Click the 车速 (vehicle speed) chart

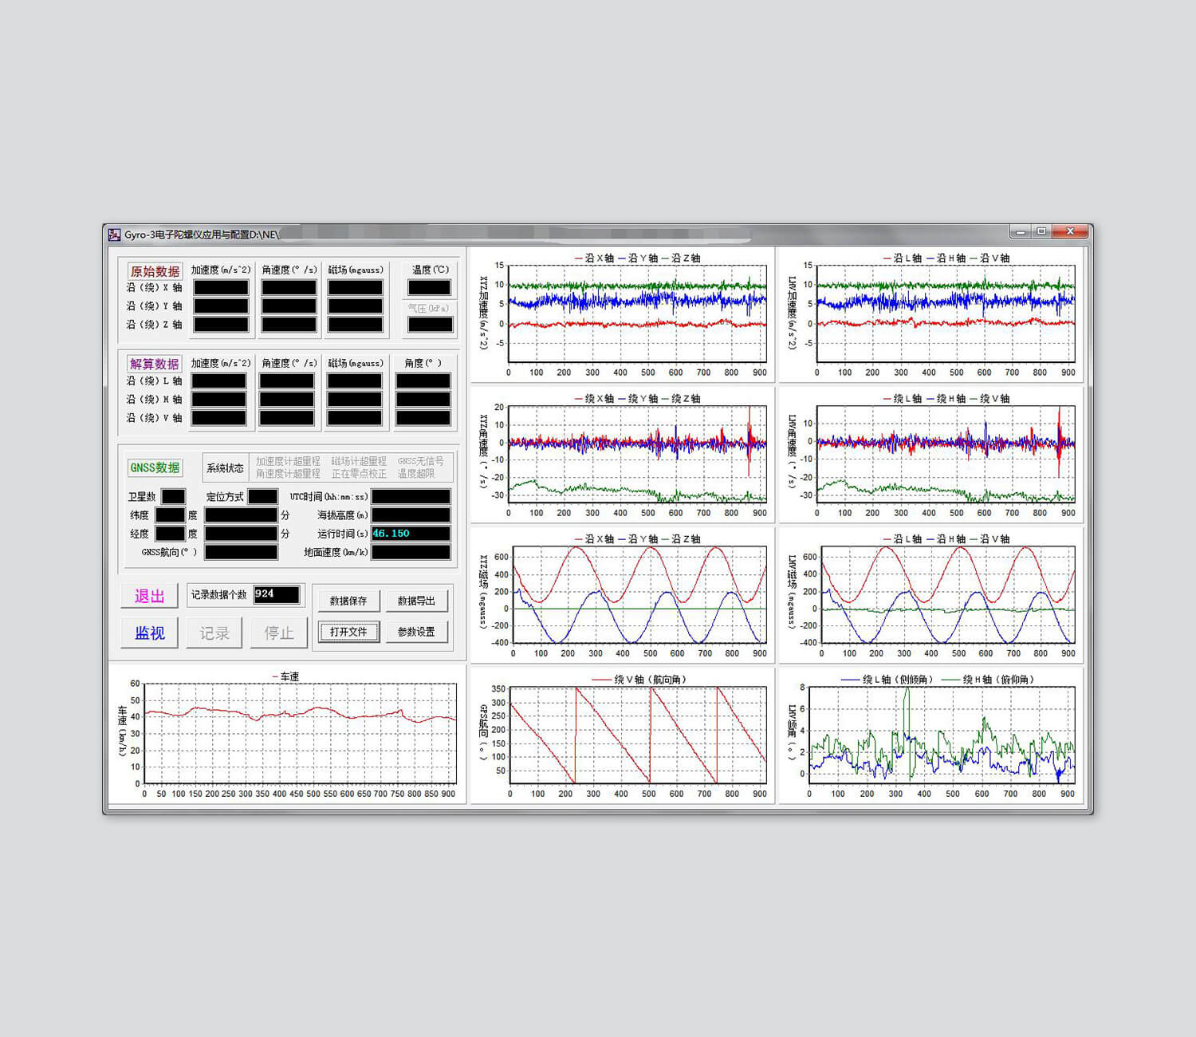[x=300, y=734]
